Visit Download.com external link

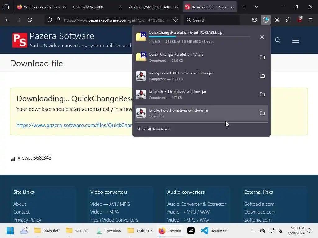pyautogui.click(x=260, y=212)
